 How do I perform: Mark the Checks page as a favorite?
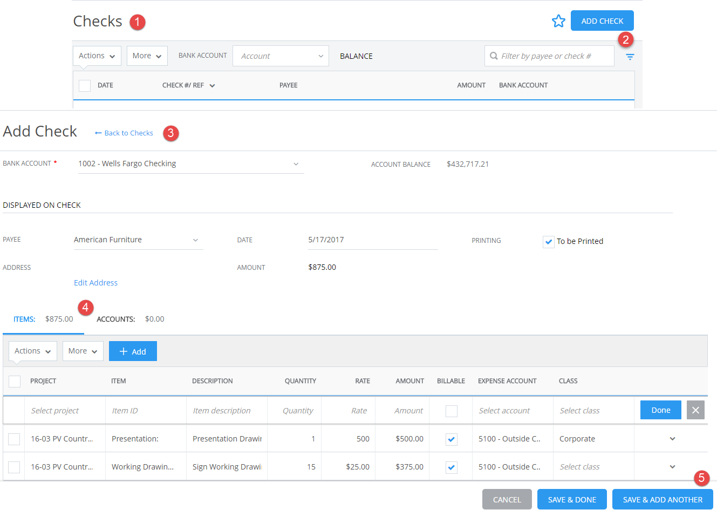[558, 21]
